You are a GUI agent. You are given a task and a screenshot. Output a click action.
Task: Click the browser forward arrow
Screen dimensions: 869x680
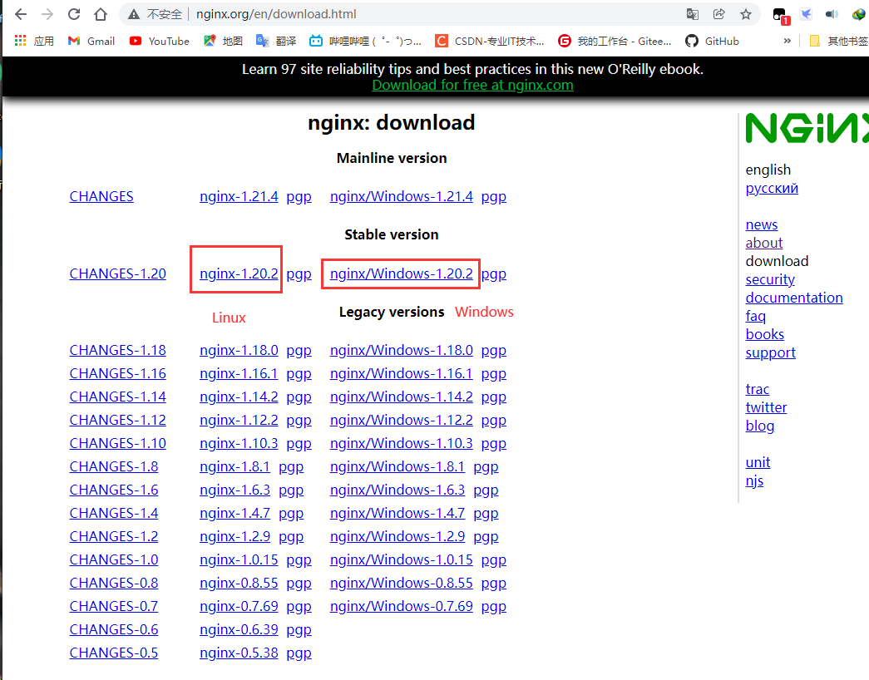pos(47,14)
